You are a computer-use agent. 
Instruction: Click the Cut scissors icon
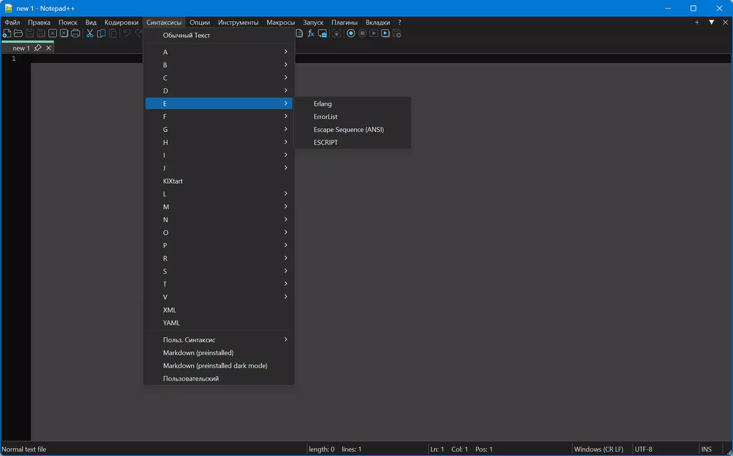[x=90, y=34]
